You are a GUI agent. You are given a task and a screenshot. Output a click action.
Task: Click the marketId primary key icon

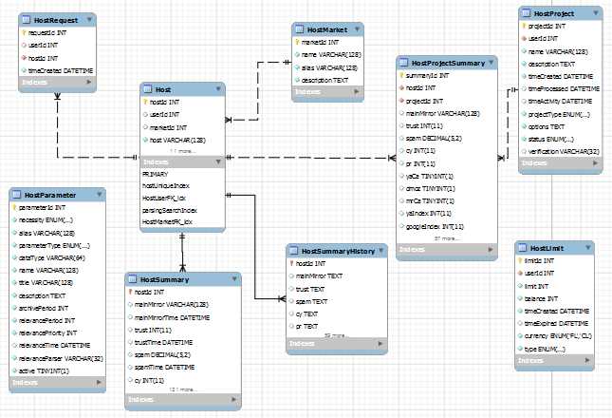point(297,42)
